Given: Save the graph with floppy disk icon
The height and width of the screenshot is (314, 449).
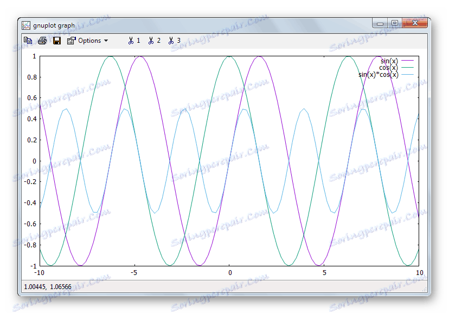Looking at the screenshot, I should [x=57, y=41].
